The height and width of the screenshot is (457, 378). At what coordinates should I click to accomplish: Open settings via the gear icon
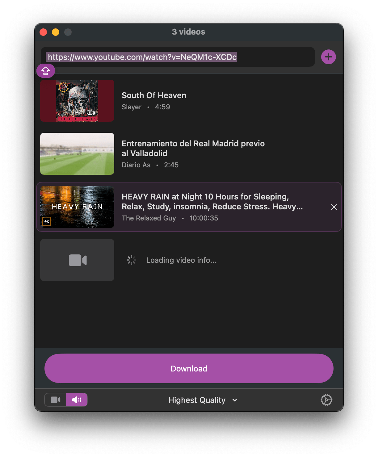pyautogui.click(x=327, y=400)
